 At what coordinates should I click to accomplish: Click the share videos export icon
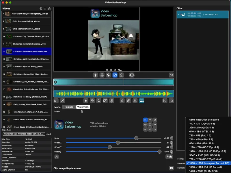pyautogui.click(x=49, y=9)
